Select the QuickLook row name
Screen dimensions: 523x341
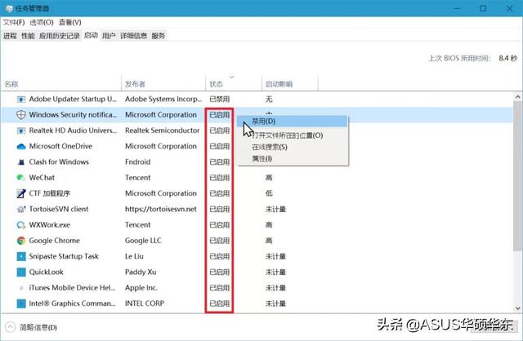tap(46, 272)
